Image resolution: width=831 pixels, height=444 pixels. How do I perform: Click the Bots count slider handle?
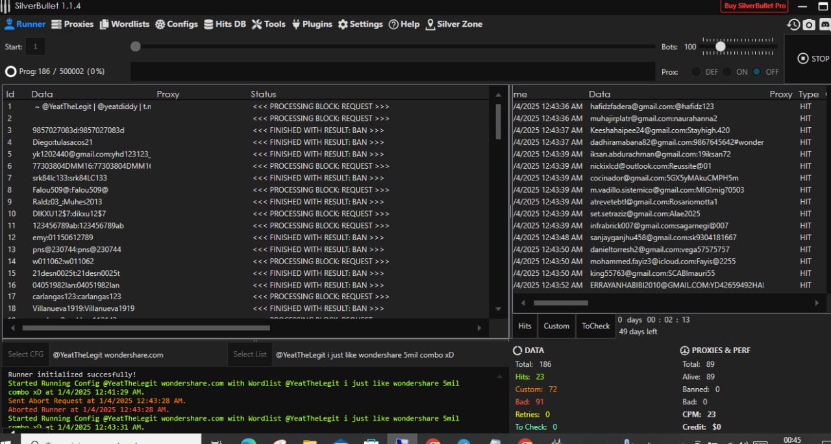click(x=721, y=47)
